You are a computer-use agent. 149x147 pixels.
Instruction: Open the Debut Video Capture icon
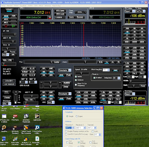click(x=4, y=141)
